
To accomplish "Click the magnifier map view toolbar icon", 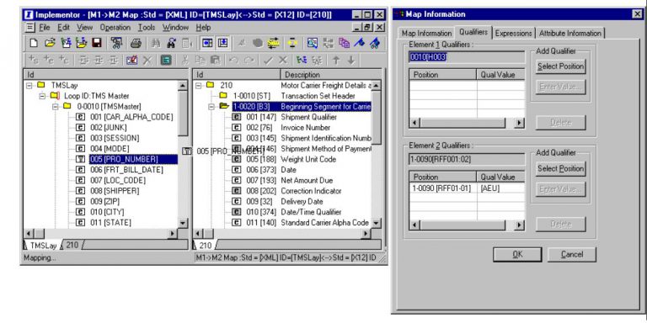I will point(313,43).
